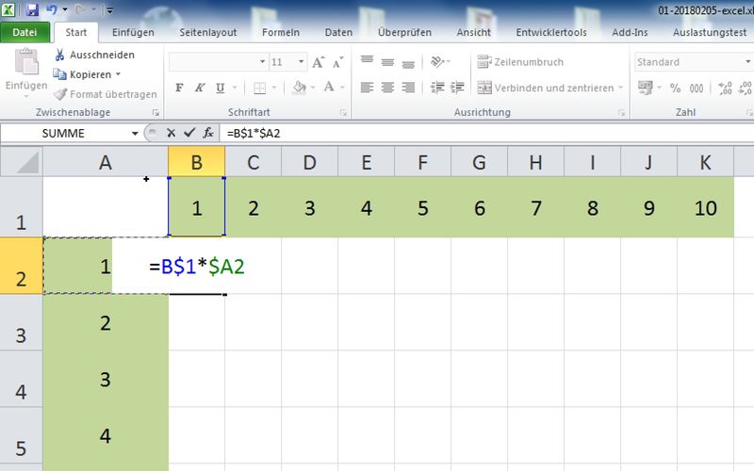This screenshot has height=471, width=754.
Task: Click the Einfügen paste clipboard icon
Action: click(x=26, y=62)
